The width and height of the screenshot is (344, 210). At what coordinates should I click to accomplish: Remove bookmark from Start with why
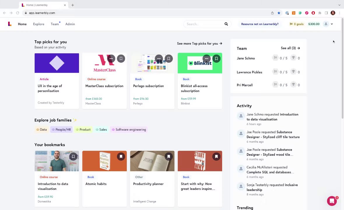tap(216, 156)
